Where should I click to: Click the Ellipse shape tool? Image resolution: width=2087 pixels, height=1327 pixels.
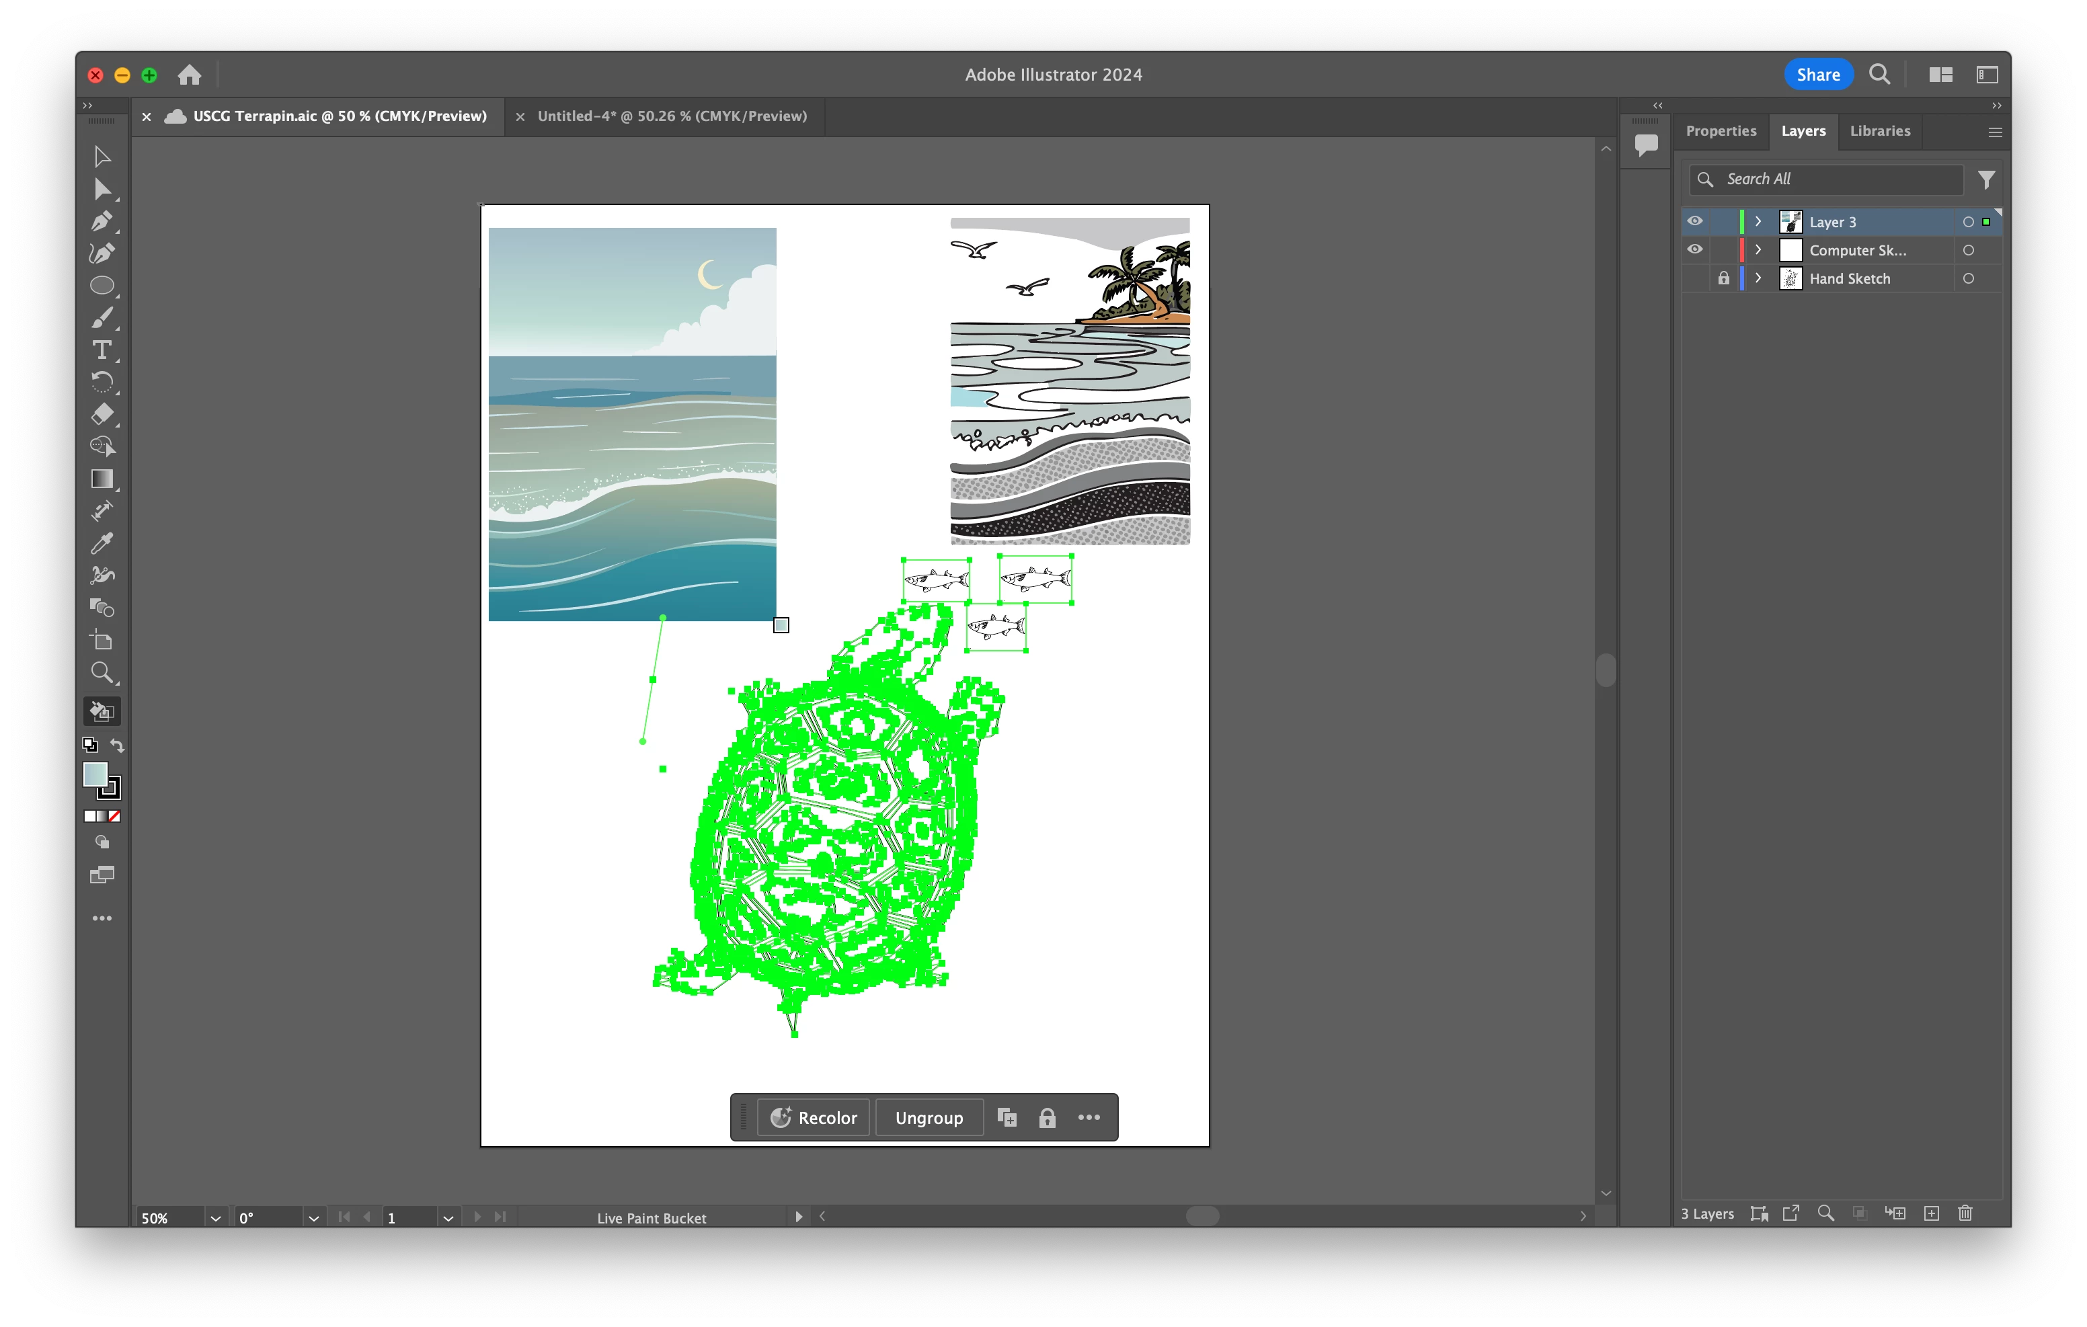click(x=102, y=286)
